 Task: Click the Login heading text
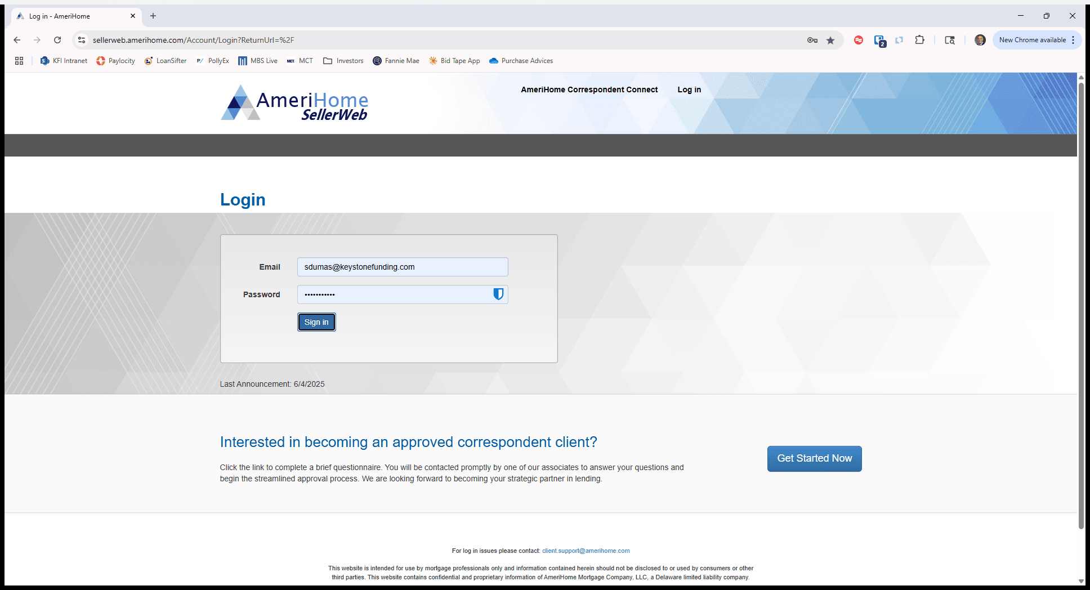coord(243,200)
